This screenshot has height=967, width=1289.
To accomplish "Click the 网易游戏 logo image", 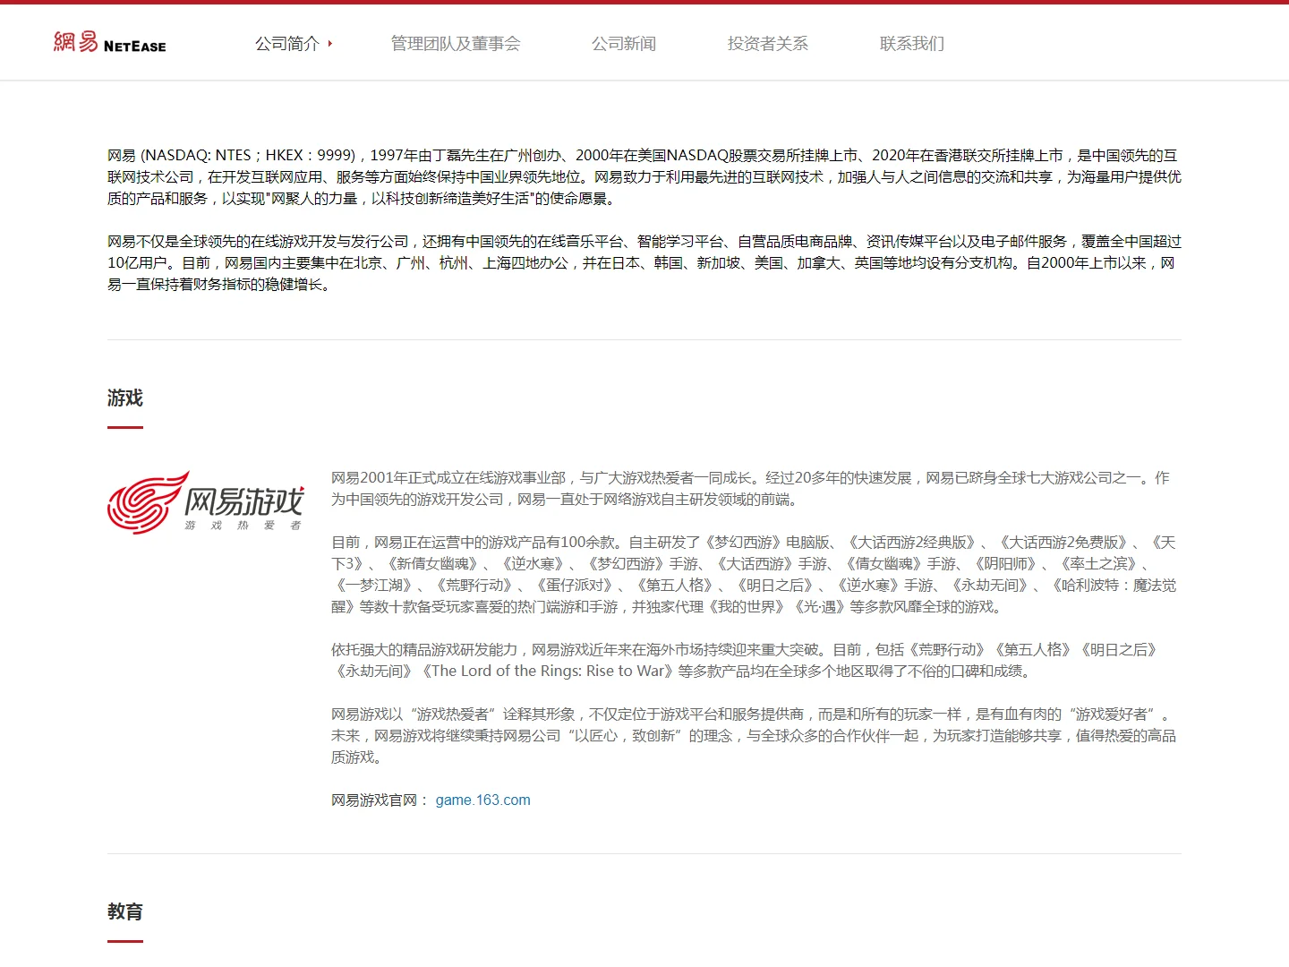I will (x=206, y=502).
